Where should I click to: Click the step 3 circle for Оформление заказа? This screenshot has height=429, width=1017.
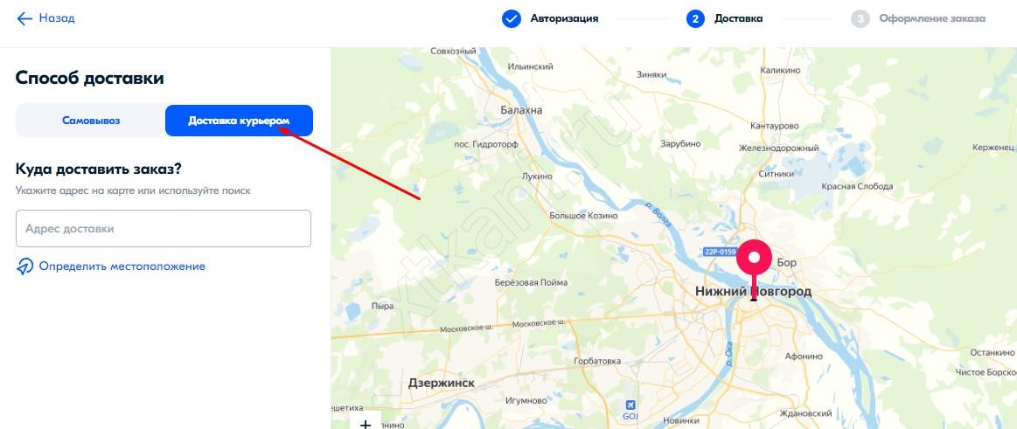(x=860, y=19)
